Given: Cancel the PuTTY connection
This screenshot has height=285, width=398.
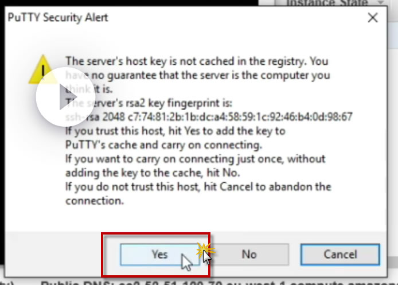Looking at the screenshot, I should tap(340, 255).
